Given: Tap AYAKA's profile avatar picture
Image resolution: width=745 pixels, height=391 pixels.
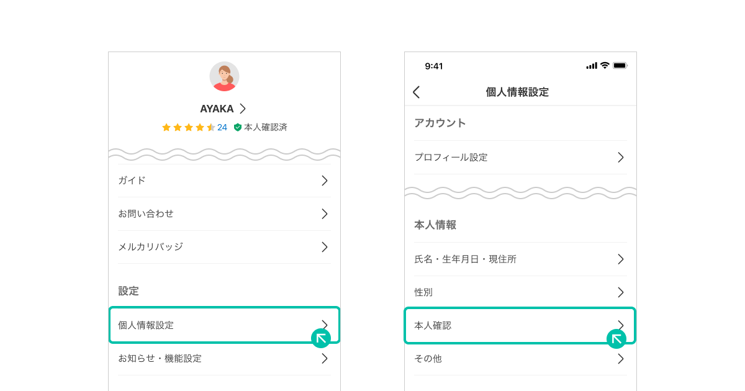Looking at the screenshot, I should click(x=224, y=76).
